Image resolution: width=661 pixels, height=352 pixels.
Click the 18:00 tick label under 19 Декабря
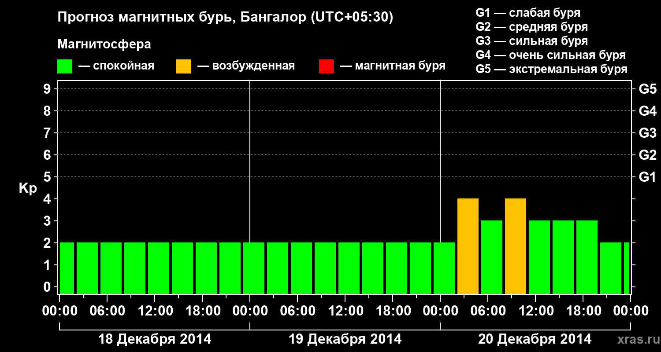[393, 311]
